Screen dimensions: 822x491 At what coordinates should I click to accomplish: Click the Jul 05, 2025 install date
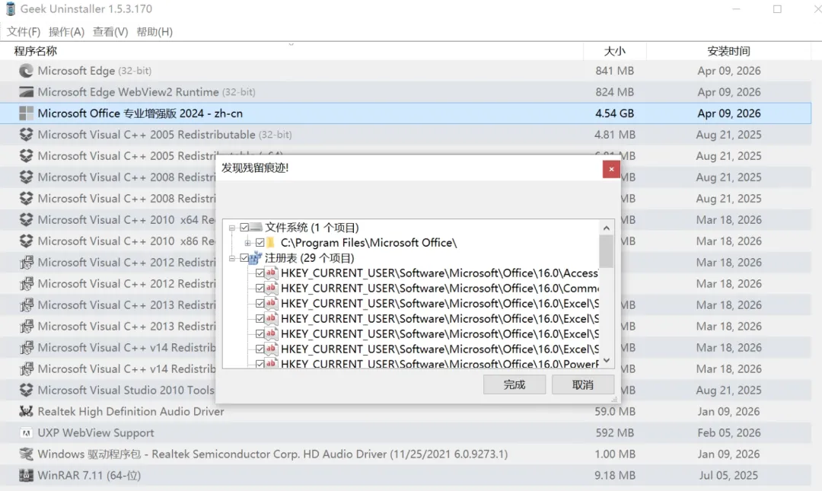(x=728, y=475)
